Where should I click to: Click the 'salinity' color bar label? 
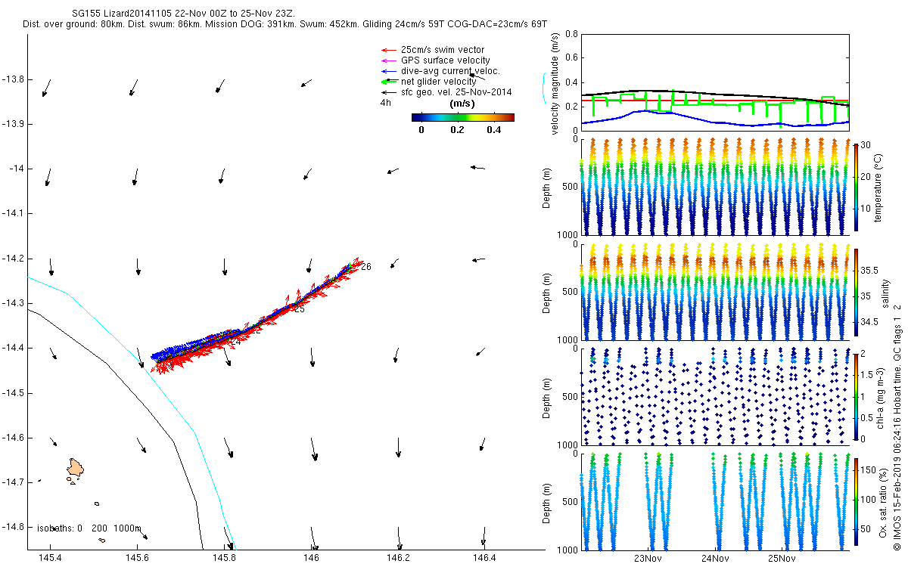pos(885,292)
